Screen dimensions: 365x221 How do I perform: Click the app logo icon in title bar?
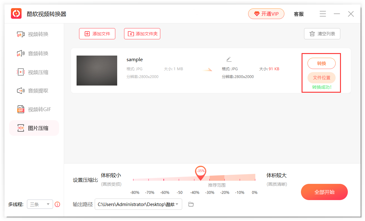[x=16, y=13]
